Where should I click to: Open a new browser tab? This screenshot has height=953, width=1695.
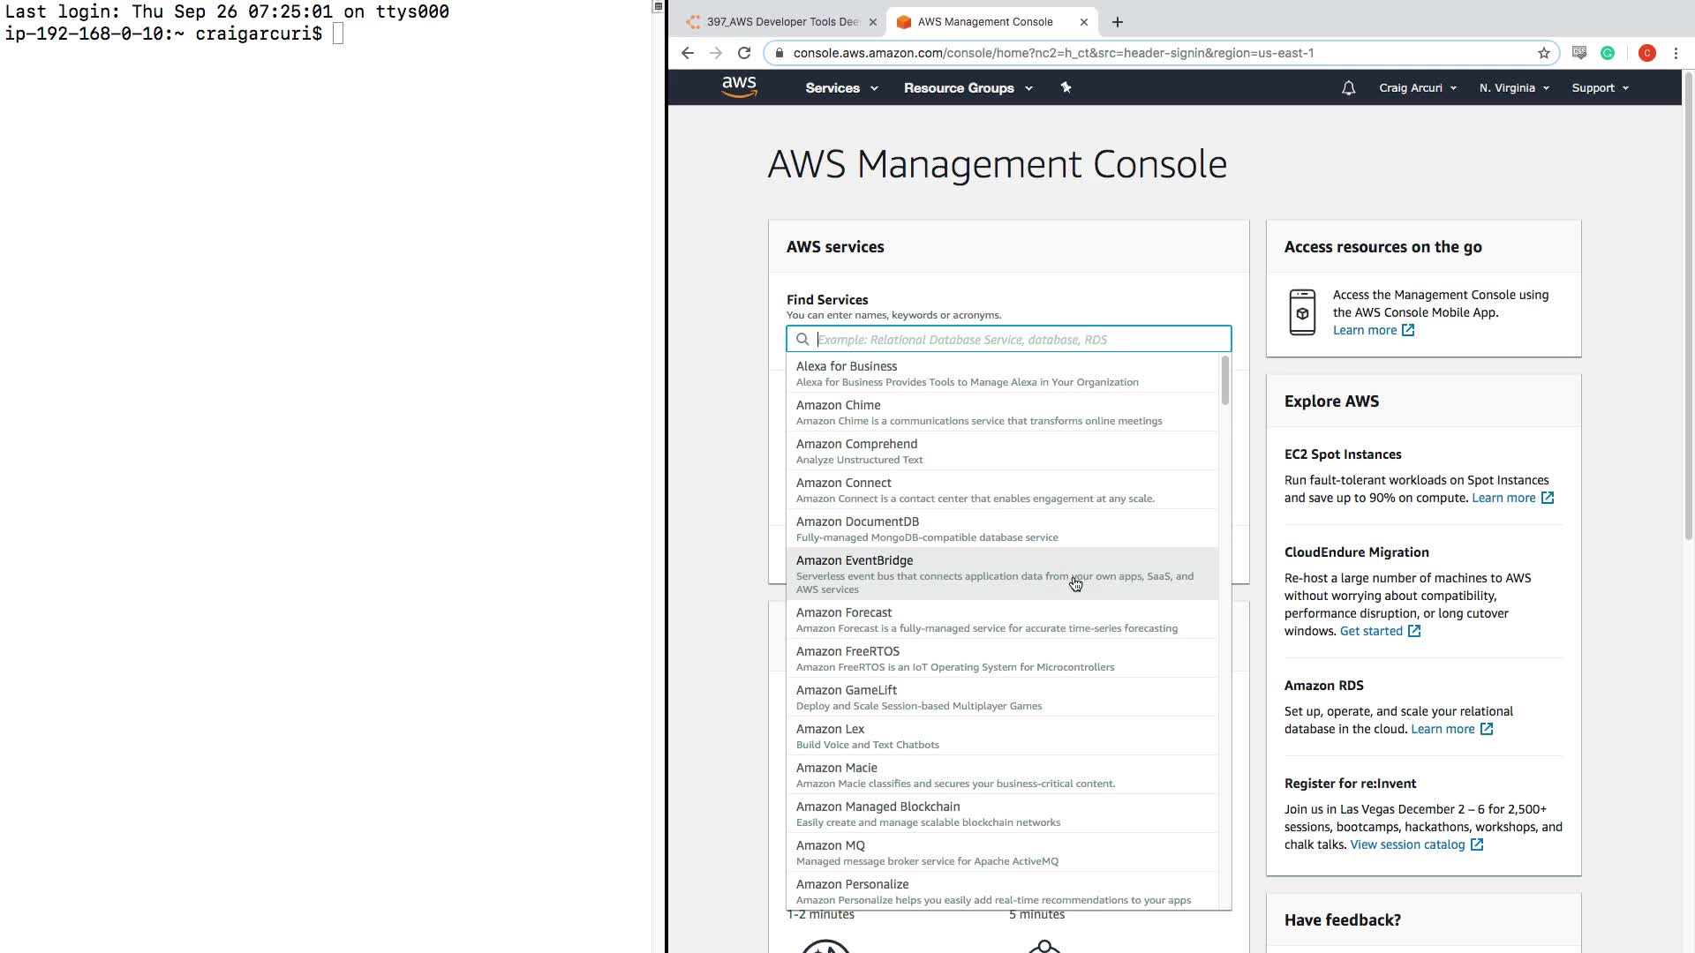coord(1118,22)
